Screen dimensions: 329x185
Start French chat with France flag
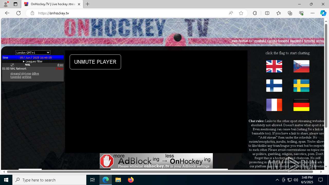pos(274,105)
